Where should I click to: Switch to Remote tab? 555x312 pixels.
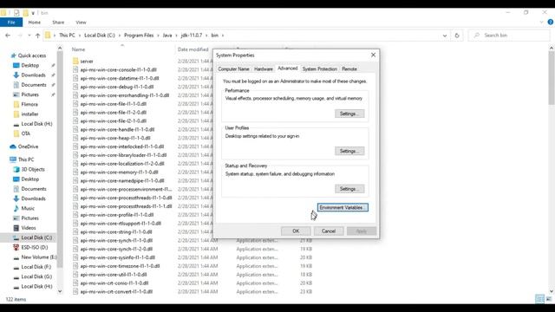click(x=349, y=69)
